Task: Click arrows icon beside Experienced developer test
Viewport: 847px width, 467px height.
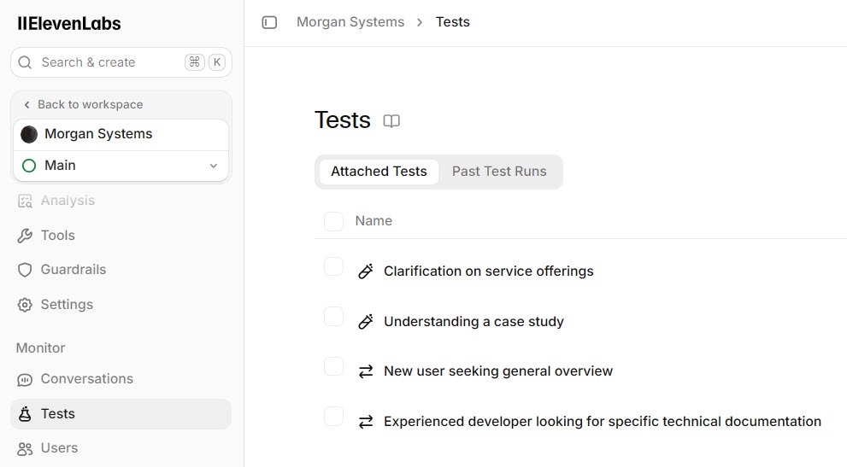Action: tap(366, 422)
